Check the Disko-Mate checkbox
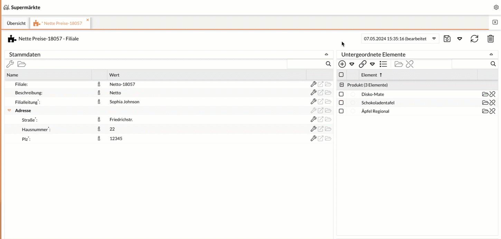501x239 pixels. [341, 94]
